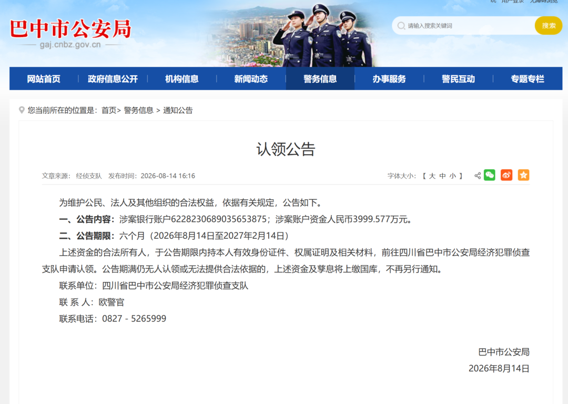The image size is (568, 404).
Task: Open the 专题专栏 menu item
Action: coord(528,78)
